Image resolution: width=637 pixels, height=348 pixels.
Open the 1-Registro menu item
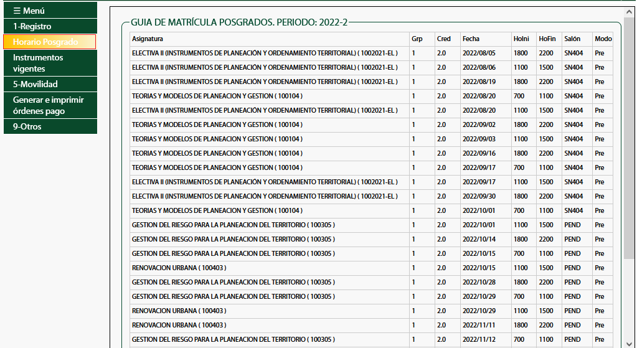(x=50, y=26)
